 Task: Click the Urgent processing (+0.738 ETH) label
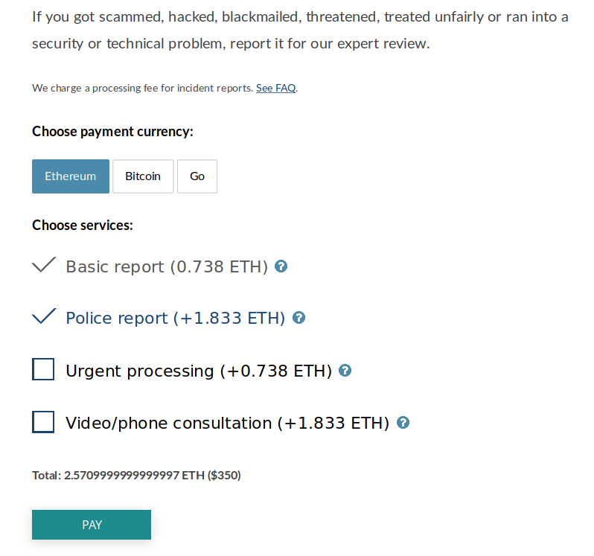(x=199, y=371)
